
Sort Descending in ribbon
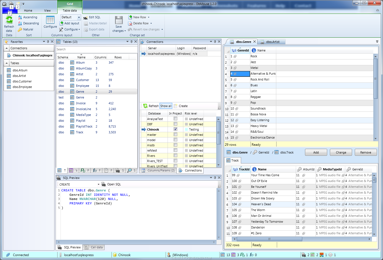(x=28, y=23)
